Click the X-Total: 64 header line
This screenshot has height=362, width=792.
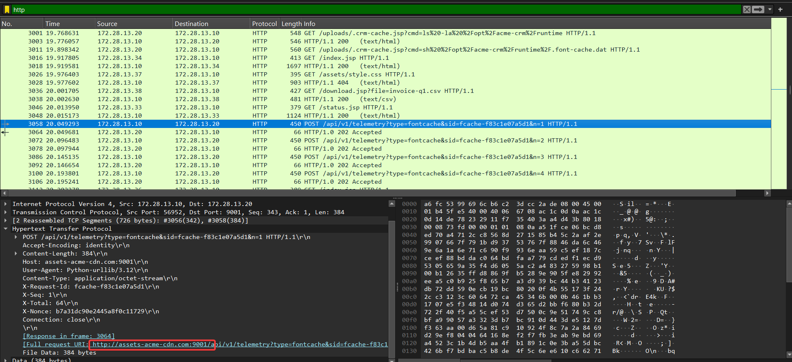click(50, 303)
